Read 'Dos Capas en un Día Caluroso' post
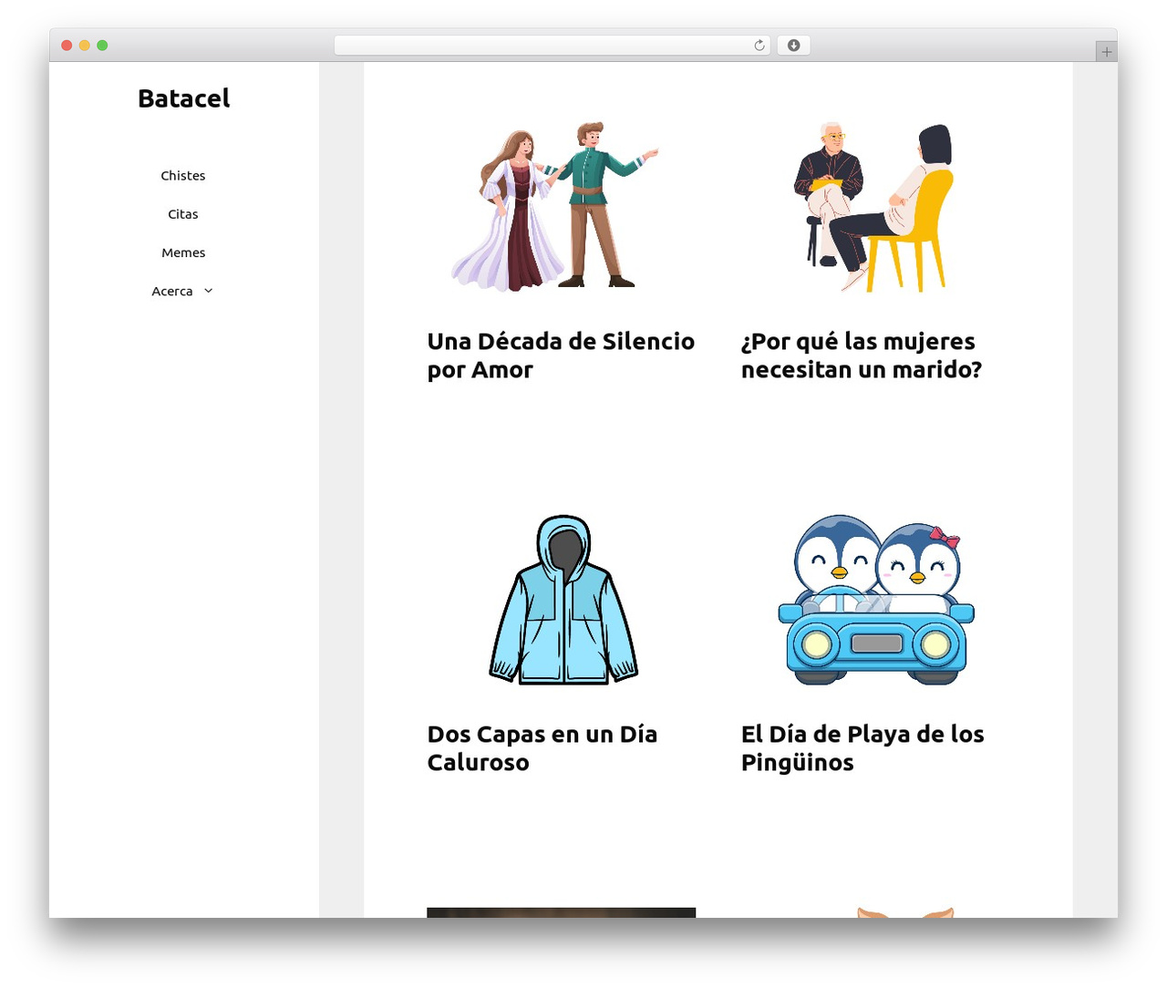Viewport: 1167px width, 988px height. click(x=542, y=748)
